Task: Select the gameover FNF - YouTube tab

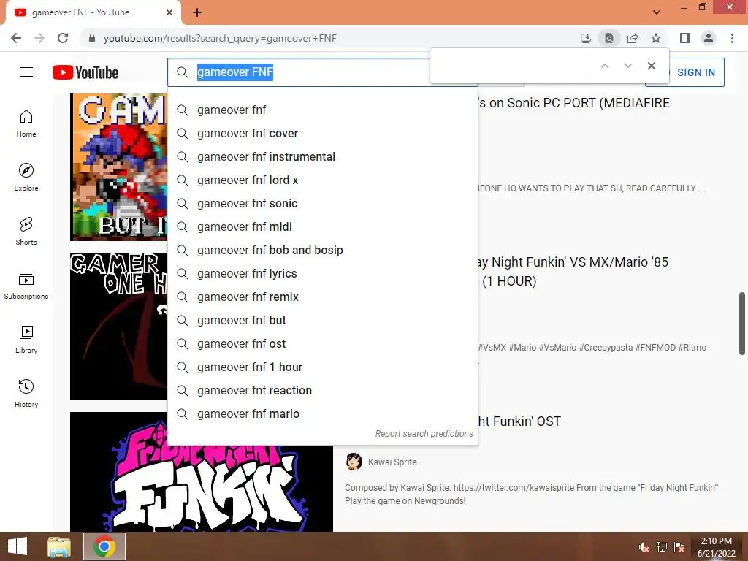Action: (93, 12)
